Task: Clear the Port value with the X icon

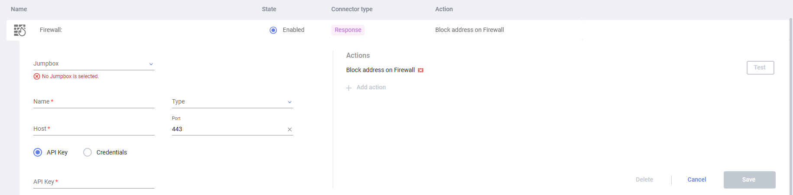Action: 290,129
